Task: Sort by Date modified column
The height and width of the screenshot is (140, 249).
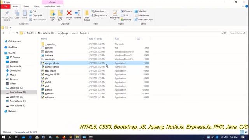Action: (x=95, y=39)
